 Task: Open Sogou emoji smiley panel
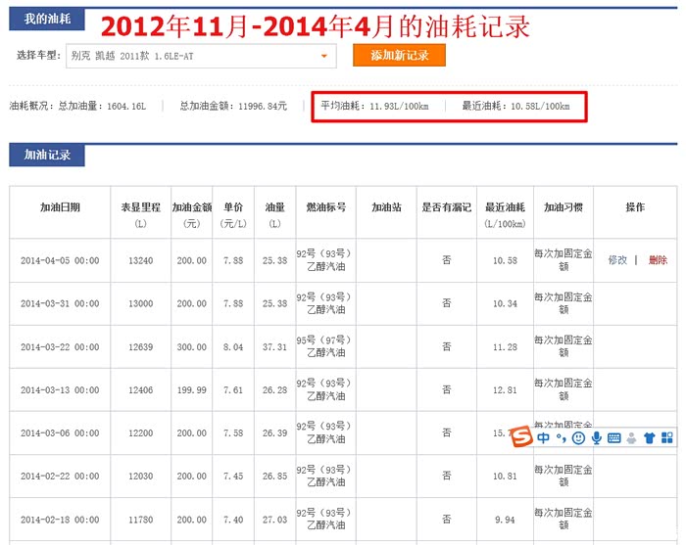coord(578,437)
